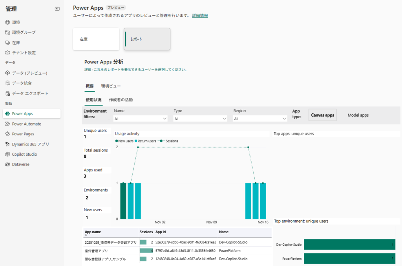Select the データ統合 icon in sidebar
The image size is (402, 266).
point(7,83)
